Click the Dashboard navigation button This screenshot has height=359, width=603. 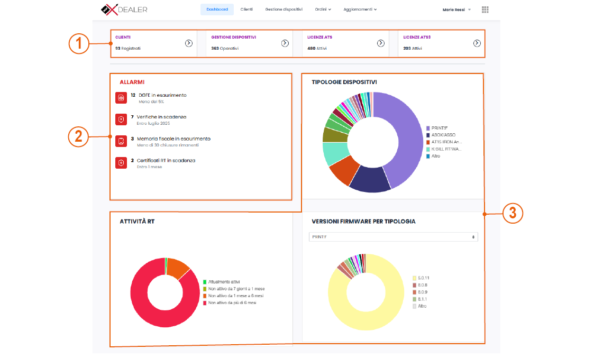217,9
